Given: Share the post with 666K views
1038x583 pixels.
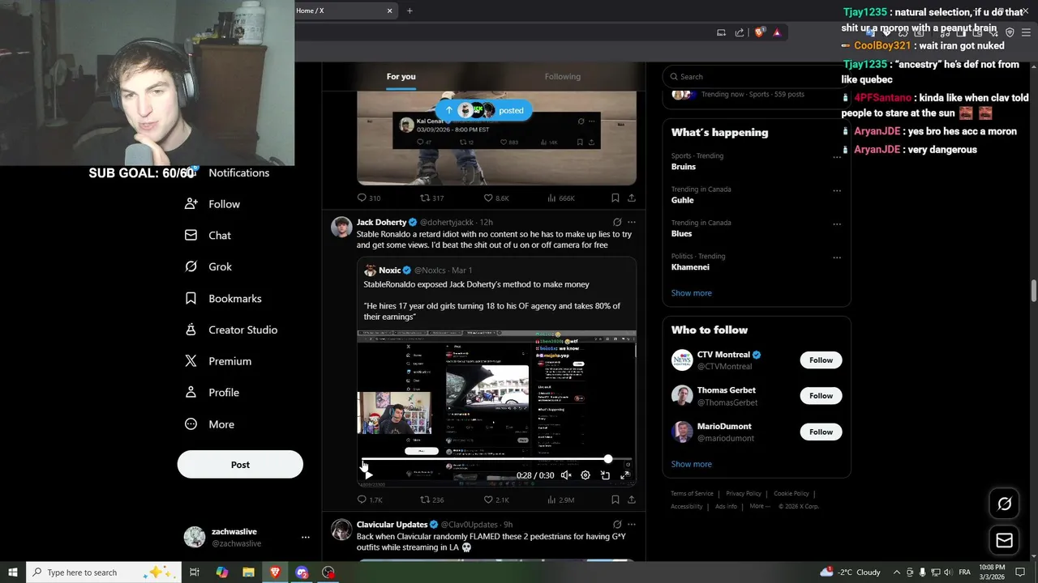Looking at the screenshot, I should tap(631, 198).
